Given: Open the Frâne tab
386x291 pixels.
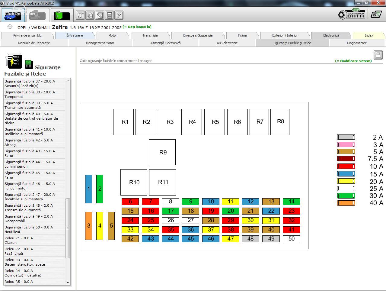Looking at the screenshot, I should coord(242,35).
